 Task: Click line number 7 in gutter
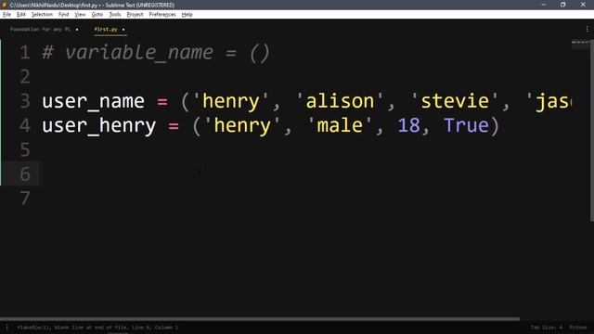25,199
